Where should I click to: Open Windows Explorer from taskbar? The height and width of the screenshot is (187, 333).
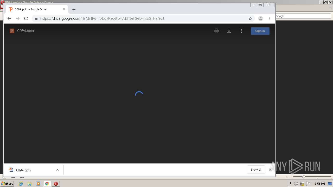point(29,184)
